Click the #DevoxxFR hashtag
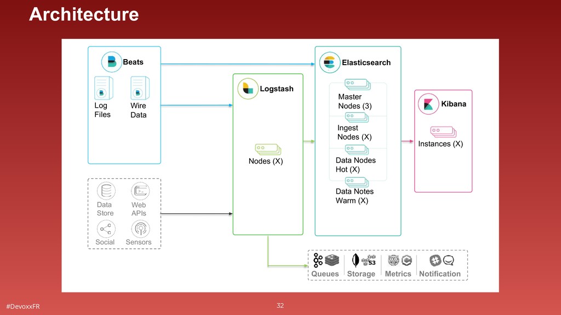Screen dimensions: 561x315 (23, 306)
